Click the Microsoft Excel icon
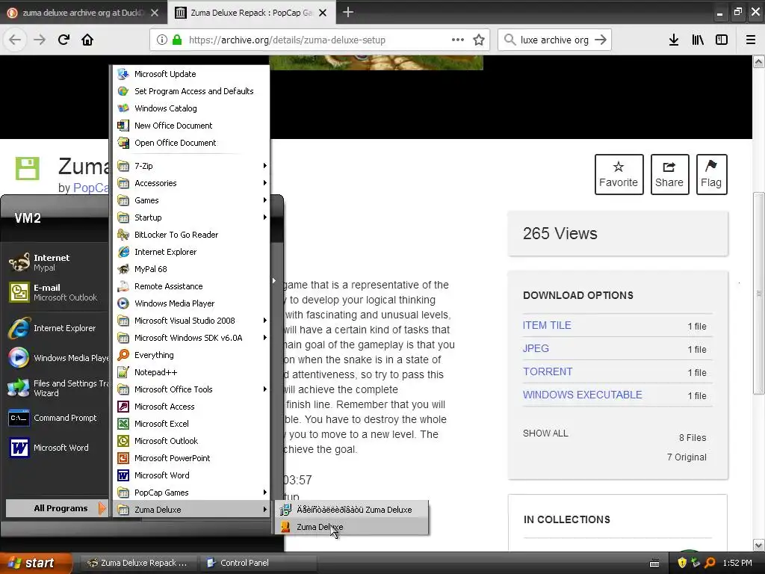This screenshot has height=574, width=765. [123, 424]
